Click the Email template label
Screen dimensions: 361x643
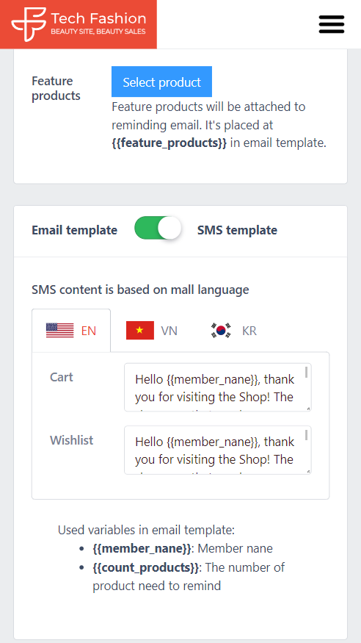(75, 230)
